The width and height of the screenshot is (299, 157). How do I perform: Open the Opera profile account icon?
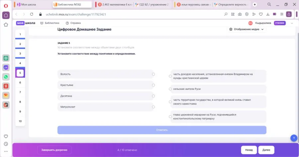coord(289,14)
